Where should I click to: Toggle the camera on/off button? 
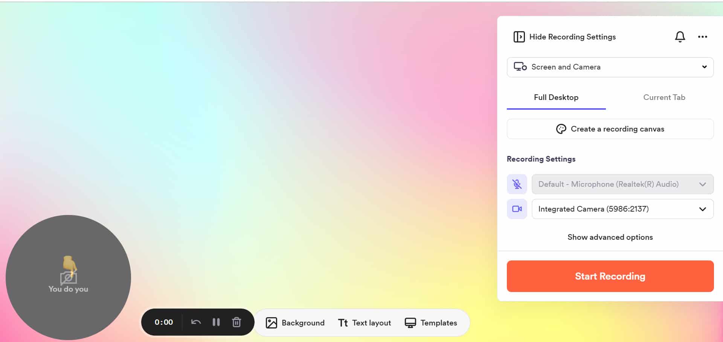click(x=517, y=209)
